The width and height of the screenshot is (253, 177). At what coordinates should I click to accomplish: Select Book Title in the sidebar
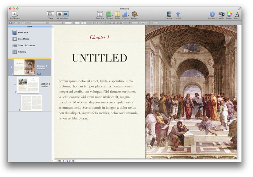pyautogui.click(x=23, y=32)
